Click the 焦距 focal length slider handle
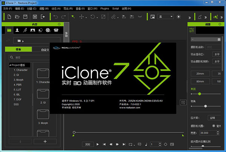 [199, 94]
